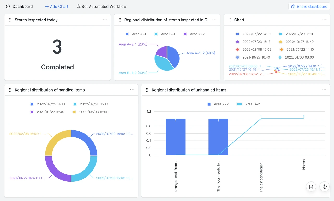The height and width of the screenshot is (201, 334).
Task: Open three-dot menu of Q3 regional distribution card
Action: click(214, 20)
